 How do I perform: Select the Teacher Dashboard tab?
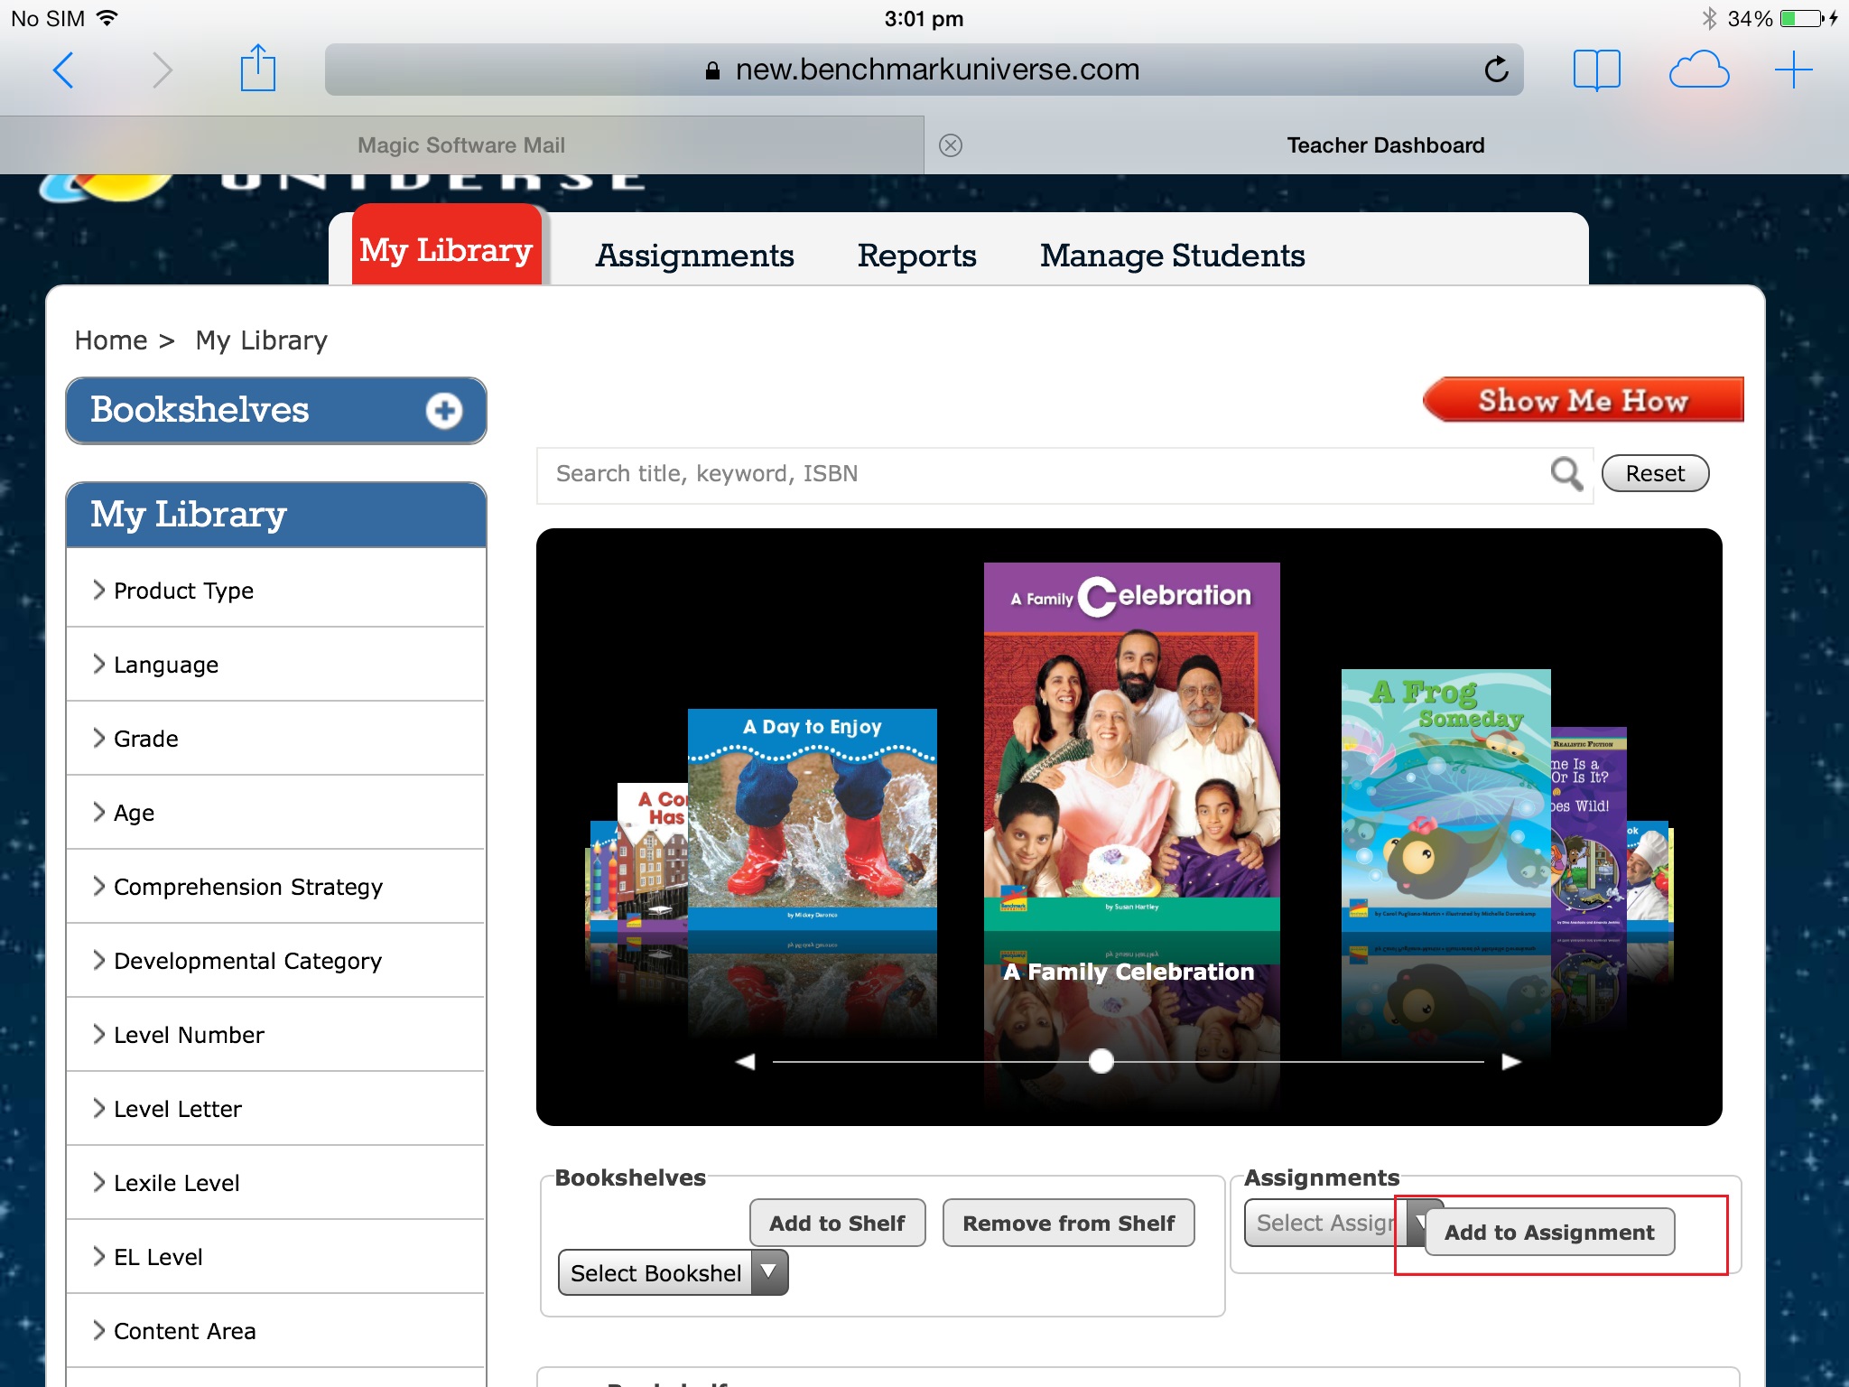pyautogui.click(x=1386, y=145)
